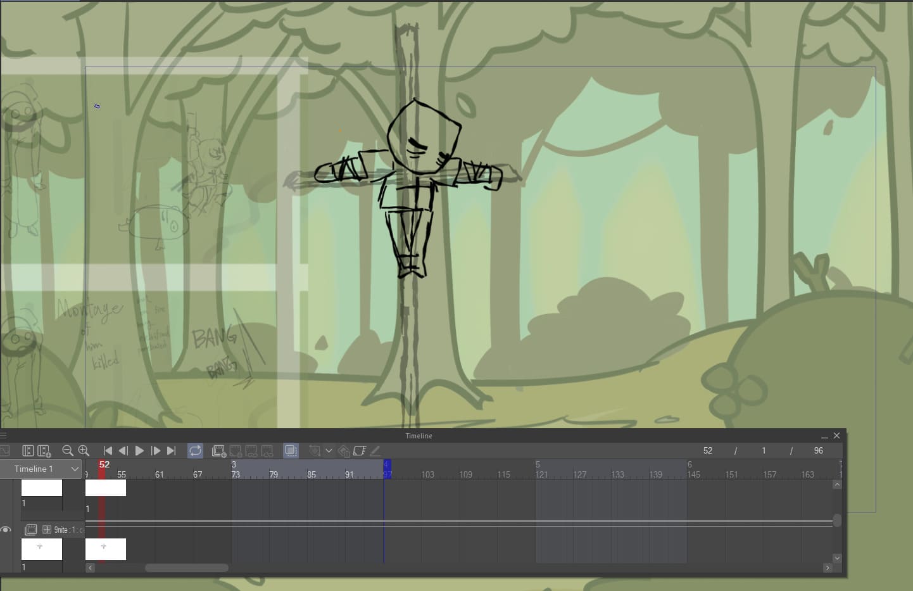
Task: Create a new animation cel
Action: point(219,450)
